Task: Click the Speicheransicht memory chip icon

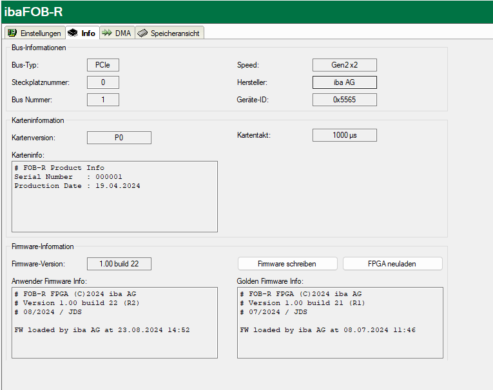Action: [142, 33]
